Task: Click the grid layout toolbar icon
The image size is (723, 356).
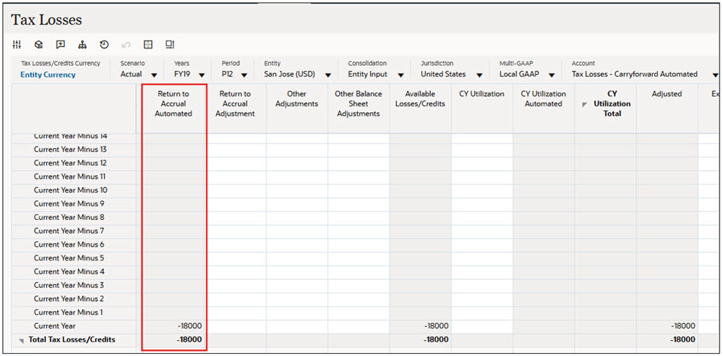Action: tap(148, 45)
